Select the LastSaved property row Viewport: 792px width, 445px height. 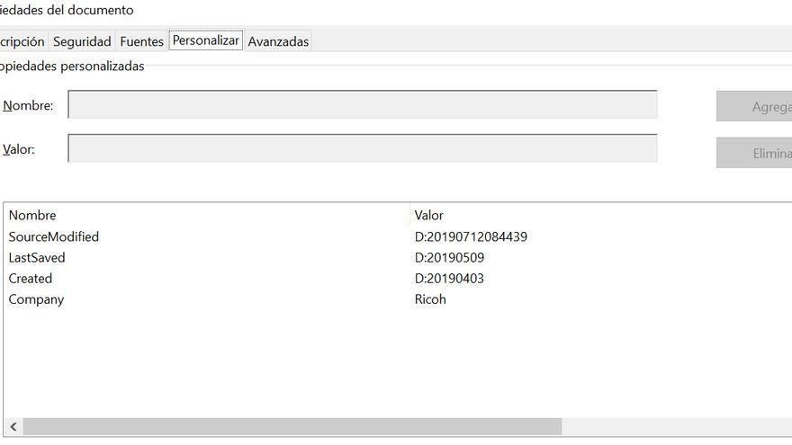coord(398,257)
